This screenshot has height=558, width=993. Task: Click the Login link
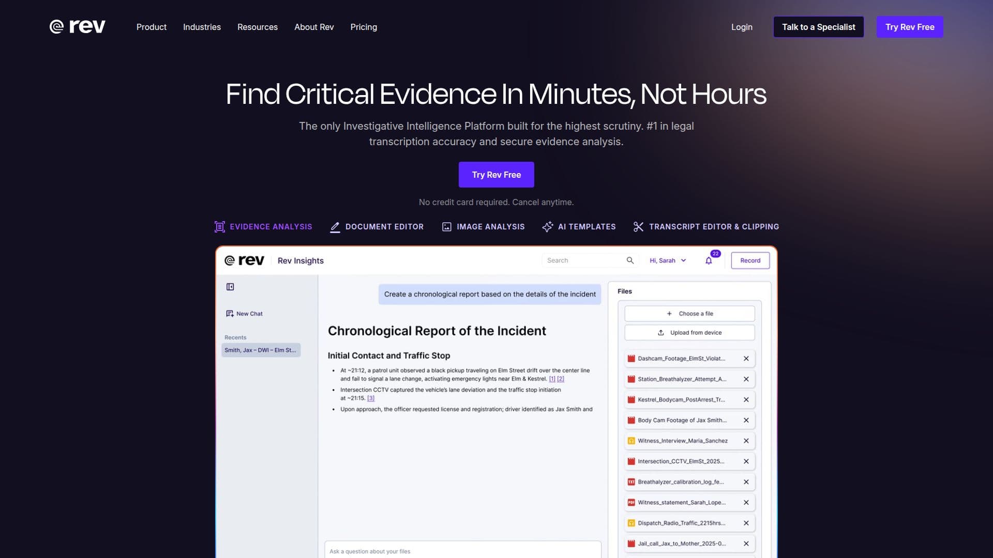[742, 27]
